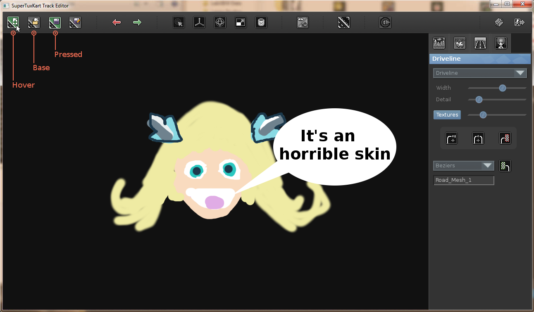Screen dimensions: 534x312
Task: Switch to the terrain mountains tab
Action: pyautogui.click(x=439, y=43)
